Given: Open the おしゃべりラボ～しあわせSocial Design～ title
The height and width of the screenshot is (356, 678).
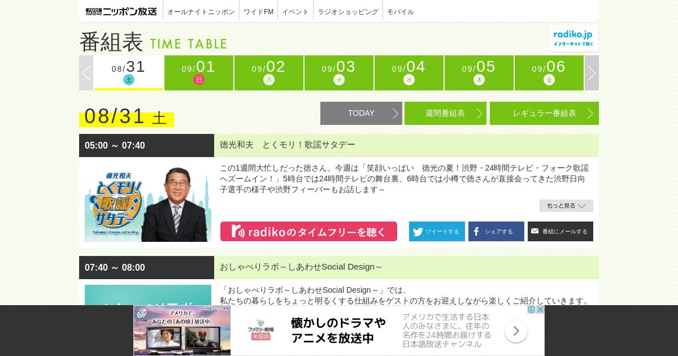Looking at the screenshot, I should (301, 267).
